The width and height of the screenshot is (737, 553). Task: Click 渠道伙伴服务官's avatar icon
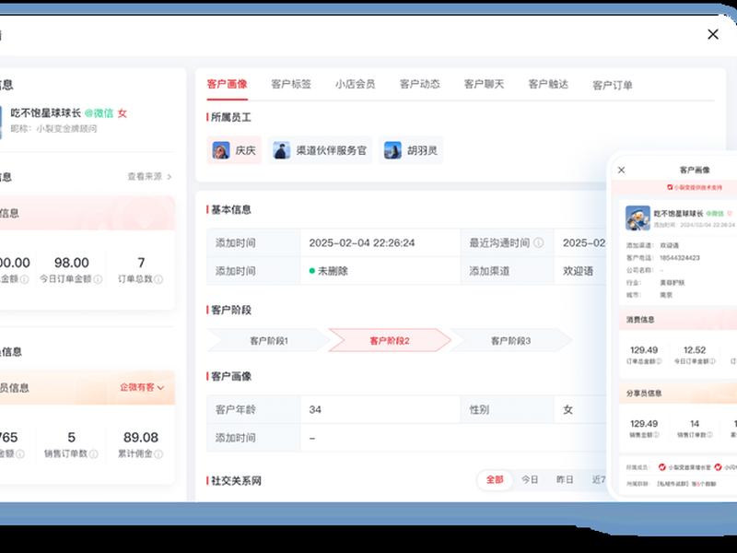282,150
